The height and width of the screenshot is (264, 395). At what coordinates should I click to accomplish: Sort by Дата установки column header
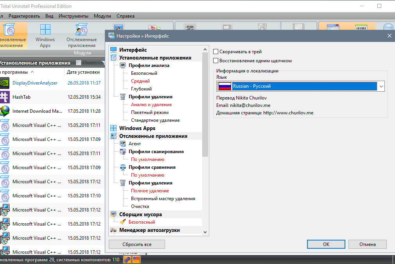83,72
